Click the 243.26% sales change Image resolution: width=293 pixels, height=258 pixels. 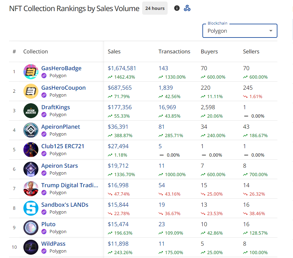pos(123,253)
